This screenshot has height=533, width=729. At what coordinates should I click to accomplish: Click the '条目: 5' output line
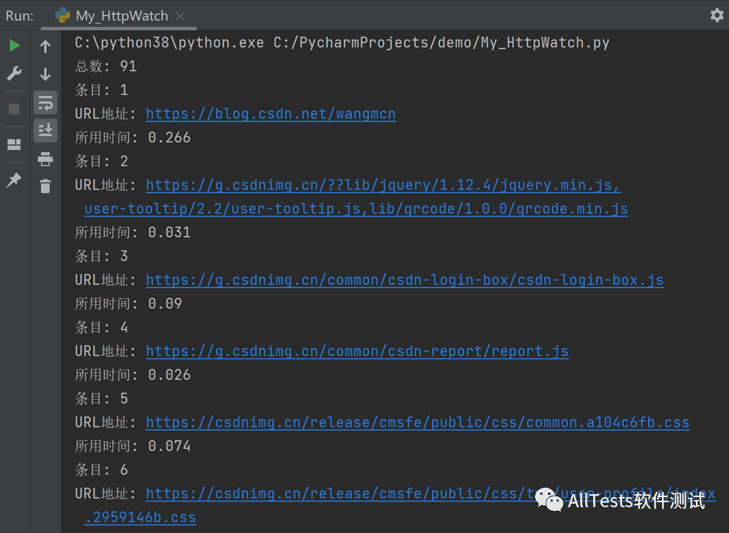(x=101, y=398)
